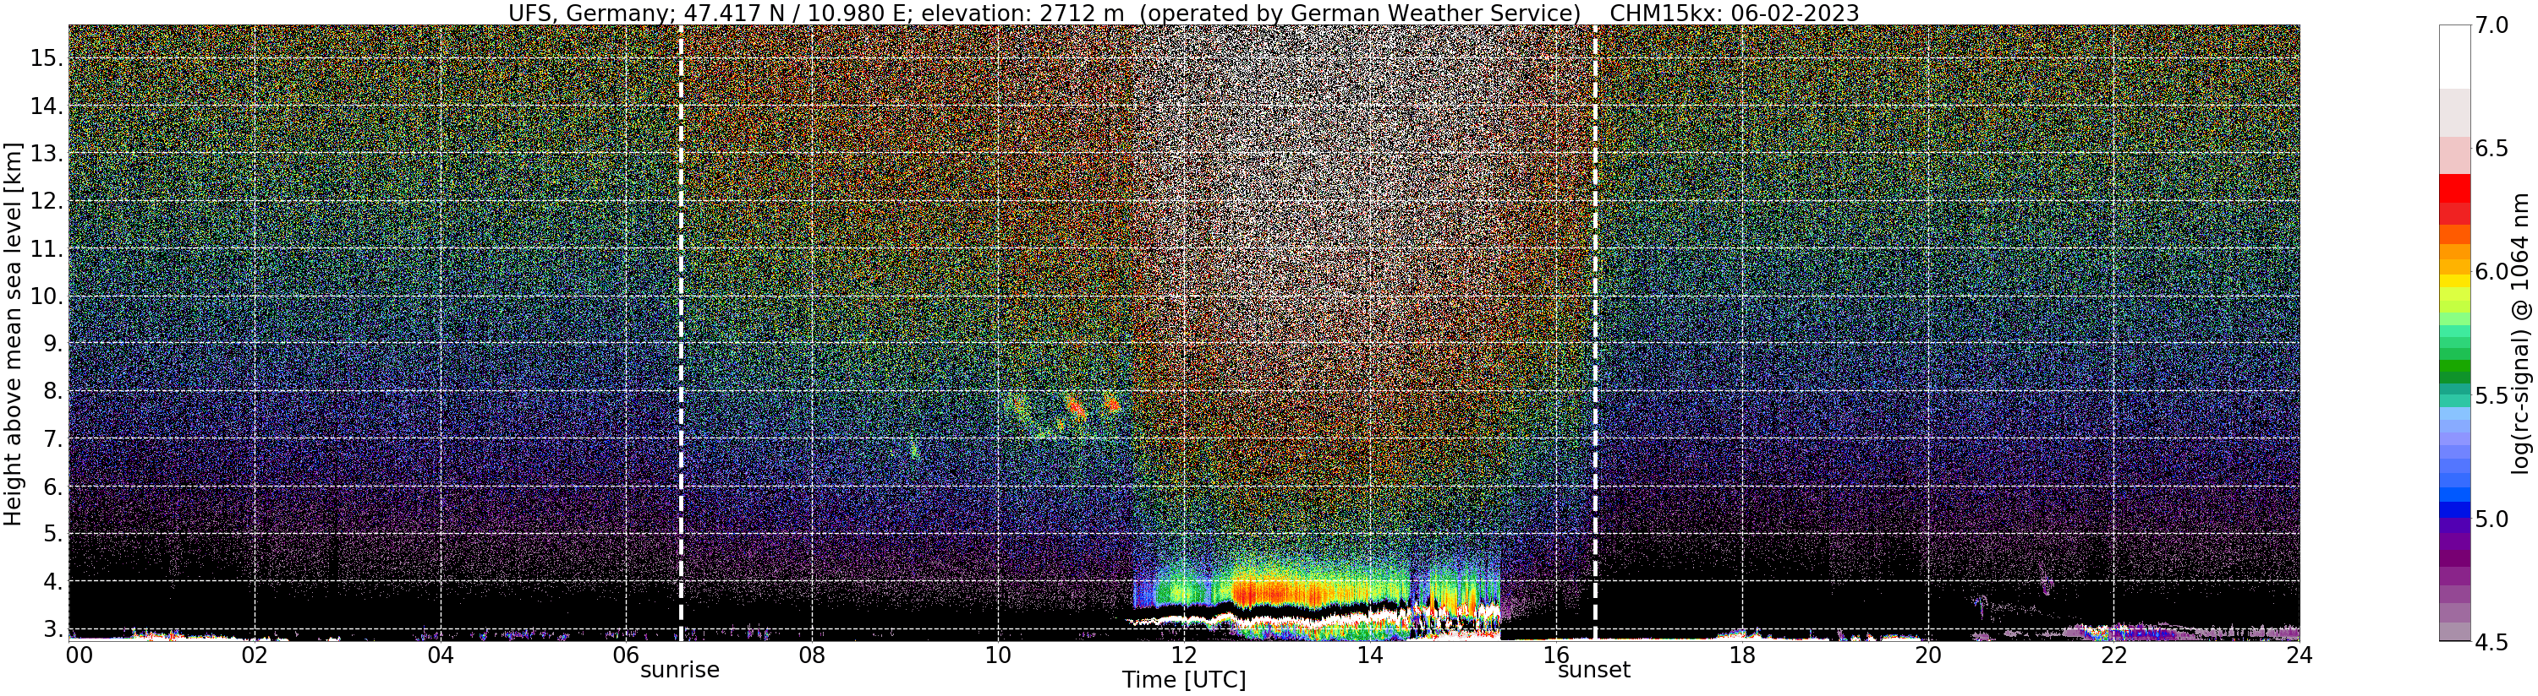This screenshot has width=2538, height=696.
Task: Click the 'sunset' label below the axis
Action: click(1594, 671)
